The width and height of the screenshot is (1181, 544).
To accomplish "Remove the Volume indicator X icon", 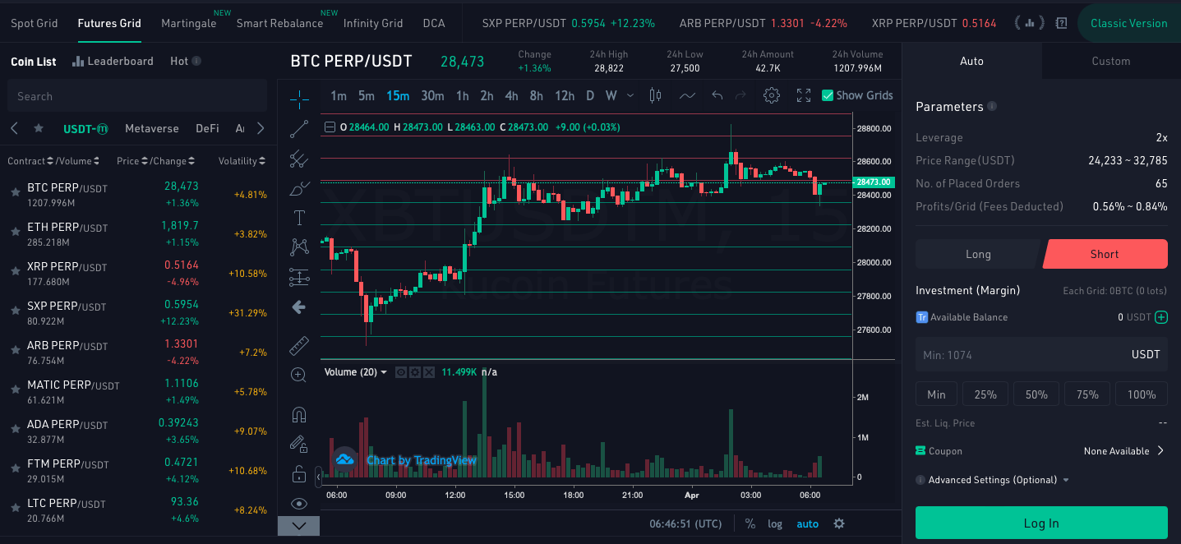I will pos(427,372).
